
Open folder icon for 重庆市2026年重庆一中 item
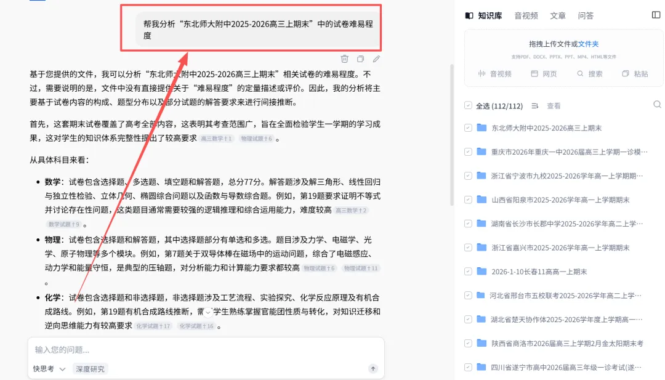482,152
